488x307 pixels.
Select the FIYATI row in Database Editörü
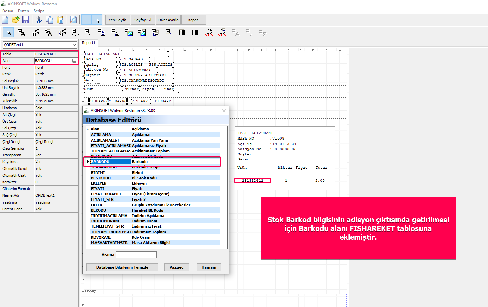155,189
